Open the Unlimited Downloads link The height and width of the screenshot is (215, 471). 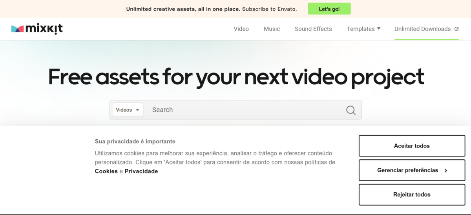422,29
